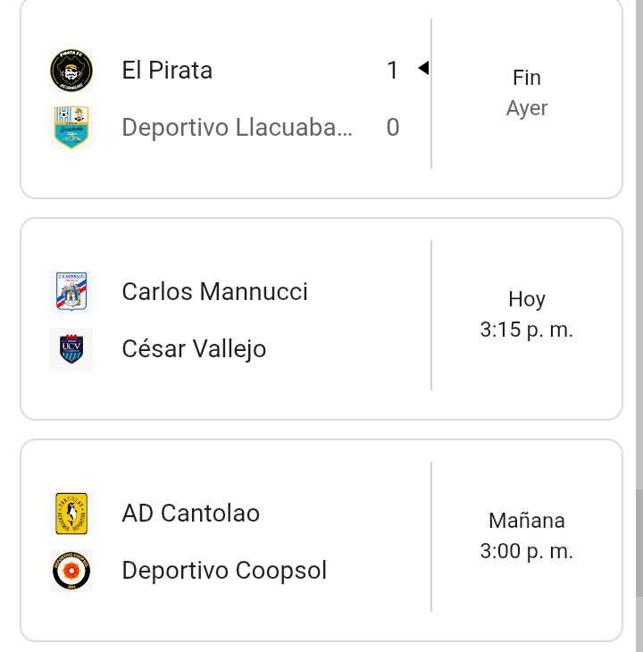643x652 pixels.
Task: Click the Deportivo Llacuabamba team crest
Action: [x=71, y=127]
